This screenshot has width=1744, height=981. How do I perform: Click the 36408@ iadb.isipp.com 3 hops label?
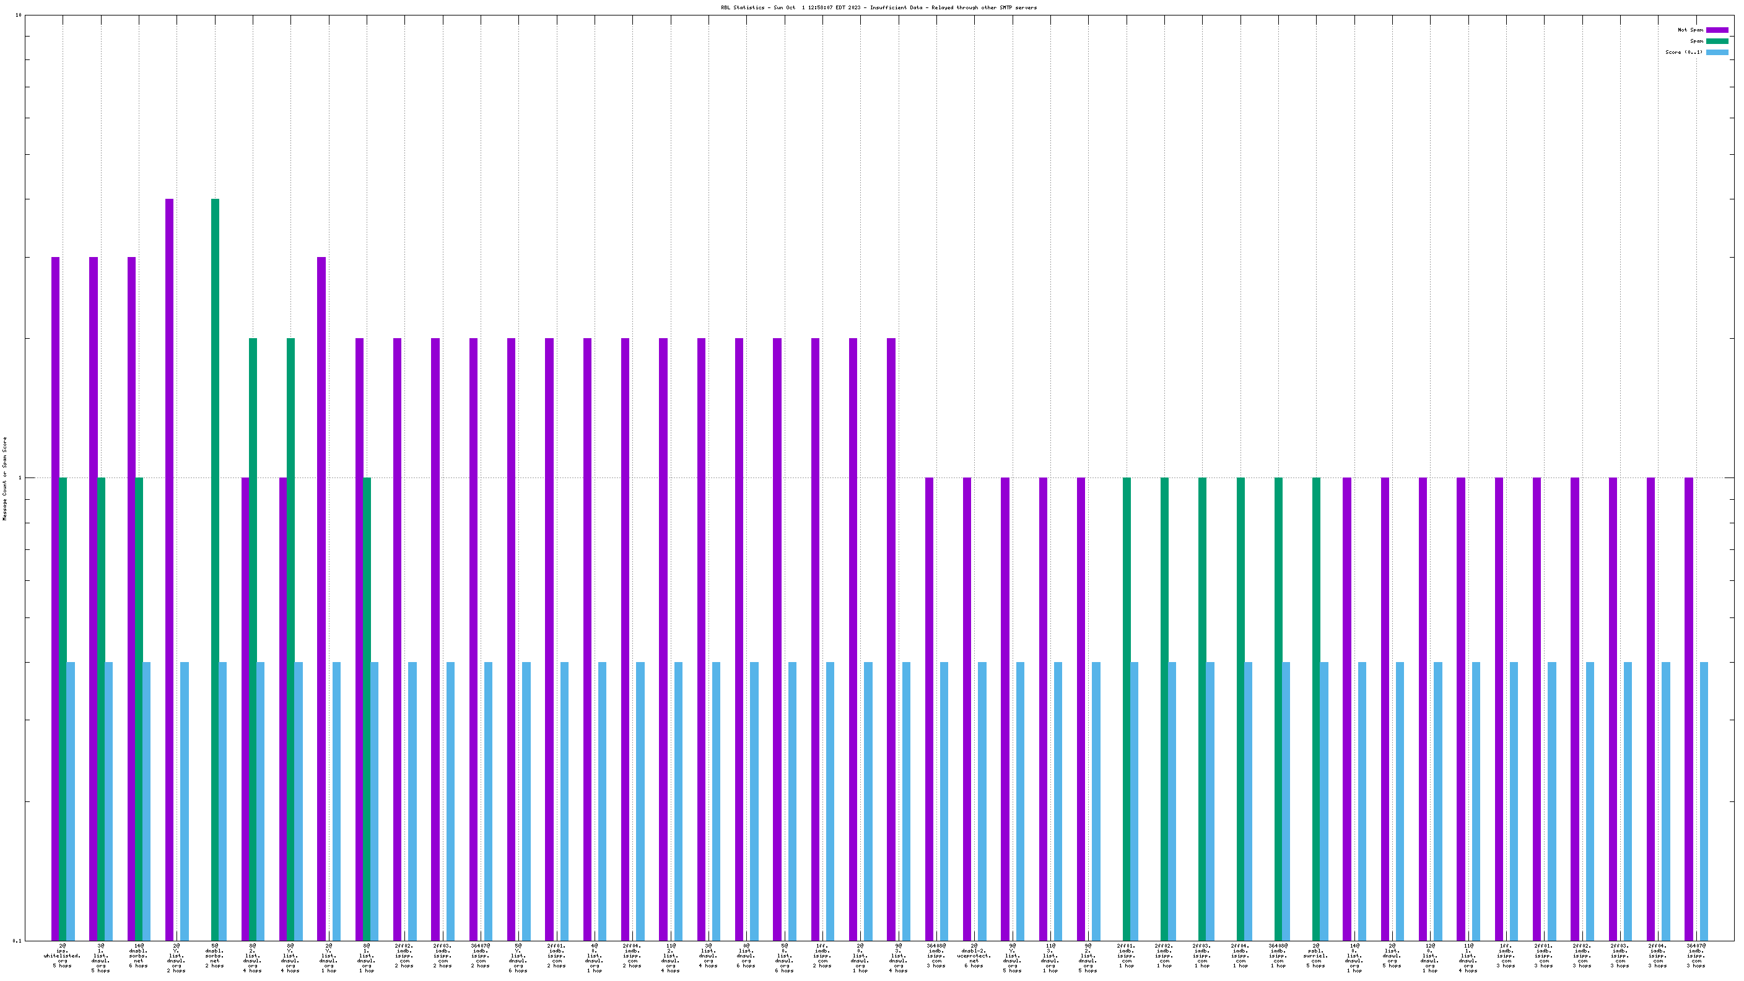tap(936, 955)
